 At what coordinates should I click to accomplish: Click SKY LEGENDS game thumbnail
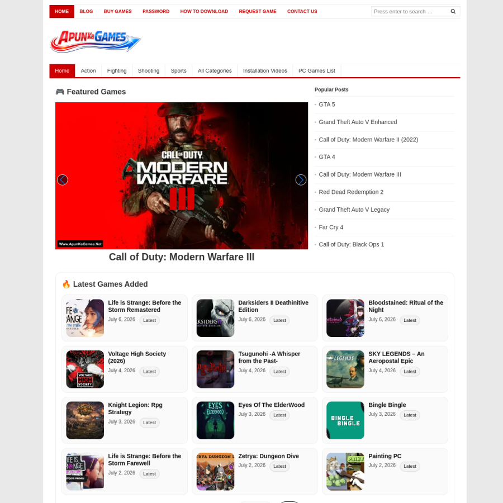click(x=345, y=369)
